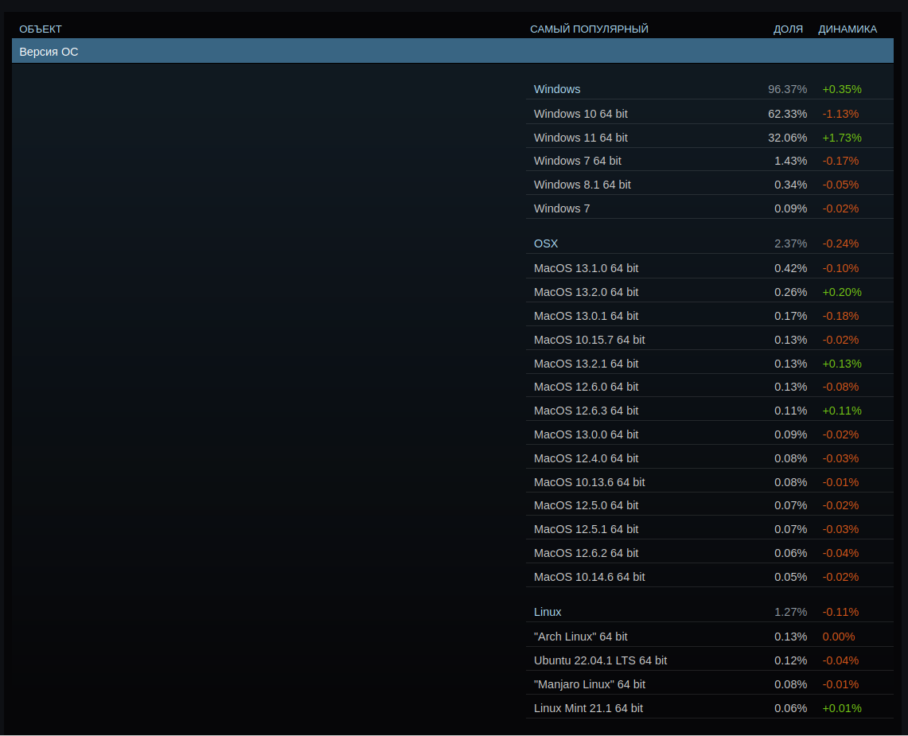Click the 1.27% Linux share value
This screenshot has height=736, width=908.
(x=790, y=612)
